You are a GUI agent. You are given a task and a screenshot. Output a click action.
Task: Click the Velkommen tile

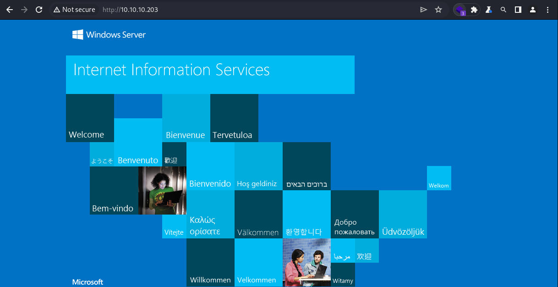258,262
